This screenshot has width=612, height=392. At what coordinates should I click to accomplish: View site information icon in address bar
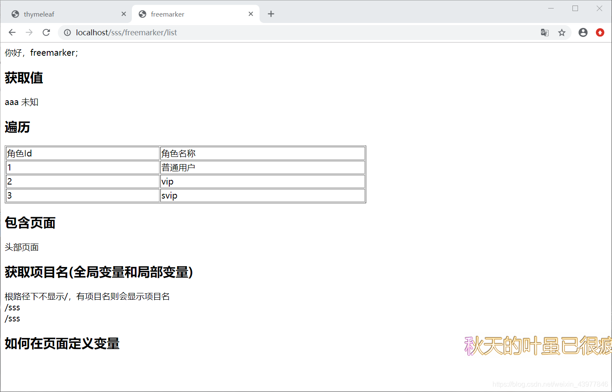67,32
